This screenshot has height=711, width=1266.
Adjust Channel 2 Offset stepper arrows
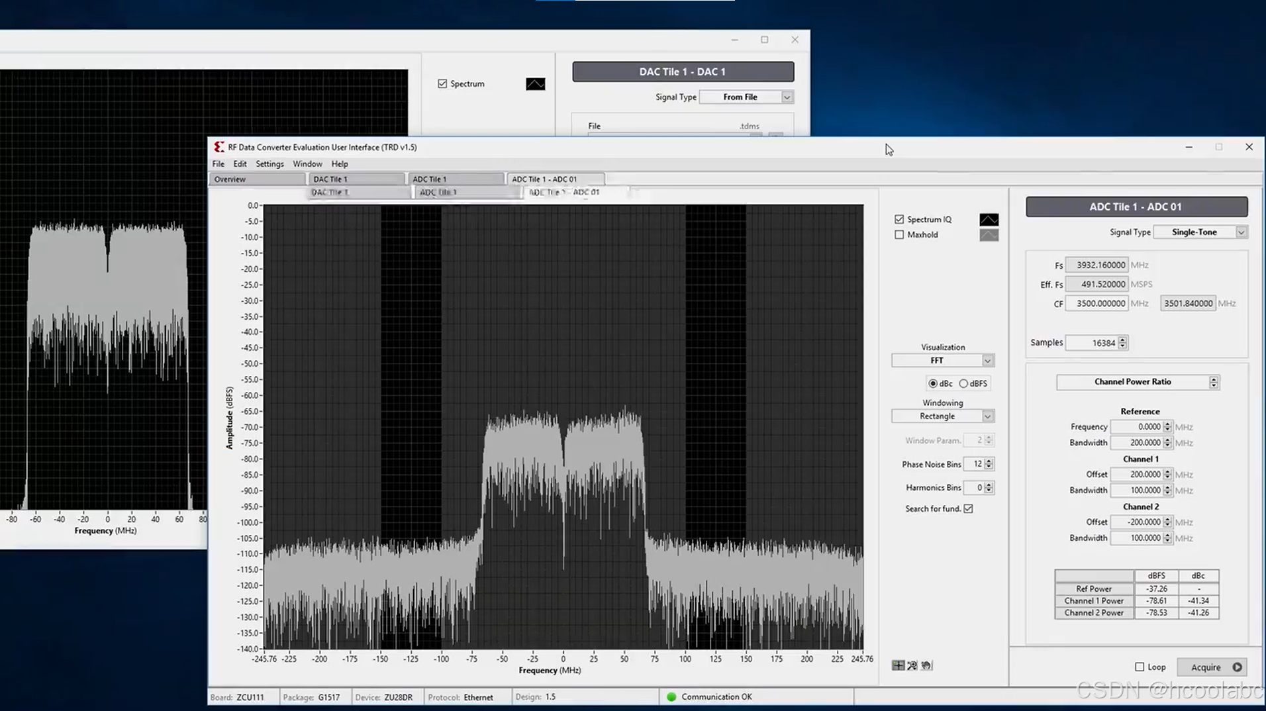[x=1167, y=522]
